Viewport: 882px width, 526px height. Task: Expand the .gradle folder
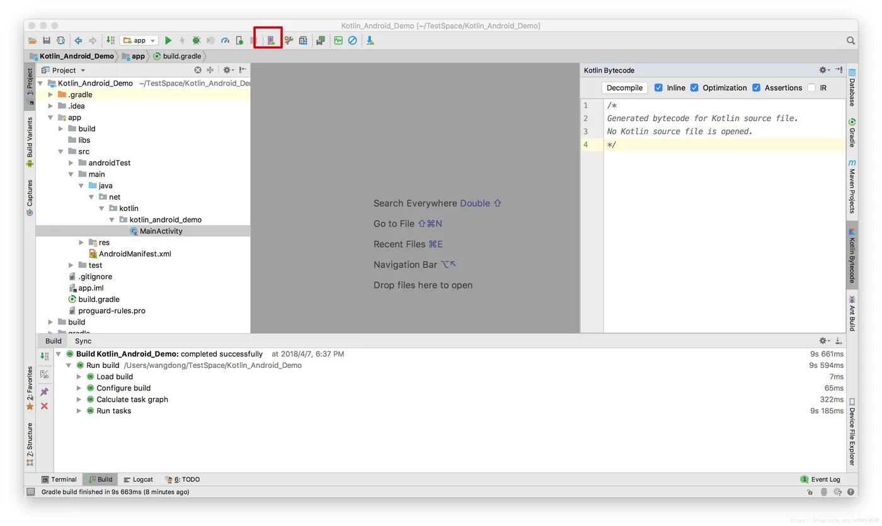coord(51,94)
